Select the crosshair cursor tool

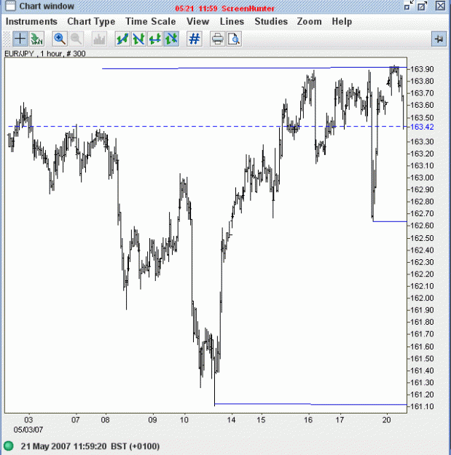point(20,39)
